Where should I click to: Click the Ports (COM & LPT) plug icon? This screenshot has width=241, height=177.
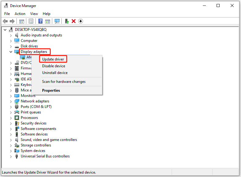(x=16, y=107)
